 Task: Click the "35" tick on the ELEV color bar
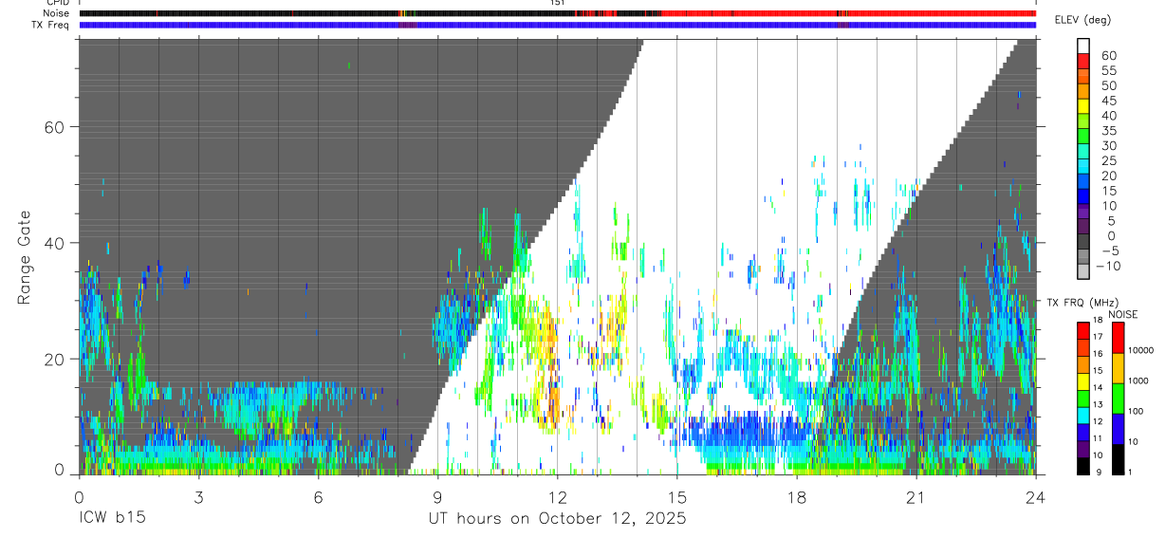click(1109, 131)
